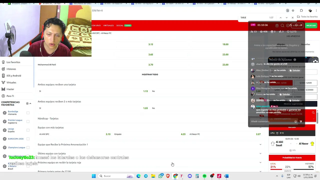Go to previous find result with the up arrow
The width and height of the screenshot is (320, 180).
click(280, 18)
